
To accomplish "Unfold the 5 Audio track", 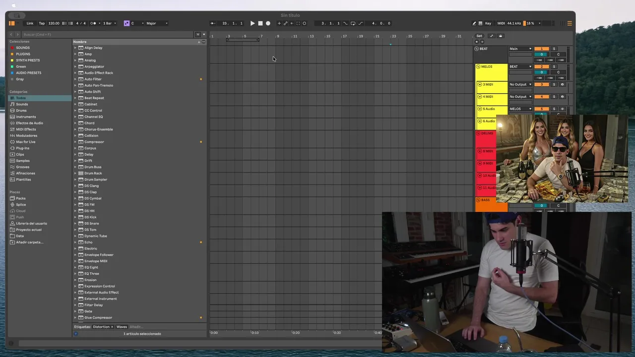I will point(480,109).
